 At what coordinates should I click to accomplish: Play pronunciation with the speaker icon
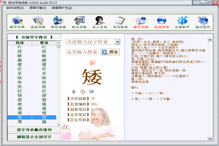[74, 91]
